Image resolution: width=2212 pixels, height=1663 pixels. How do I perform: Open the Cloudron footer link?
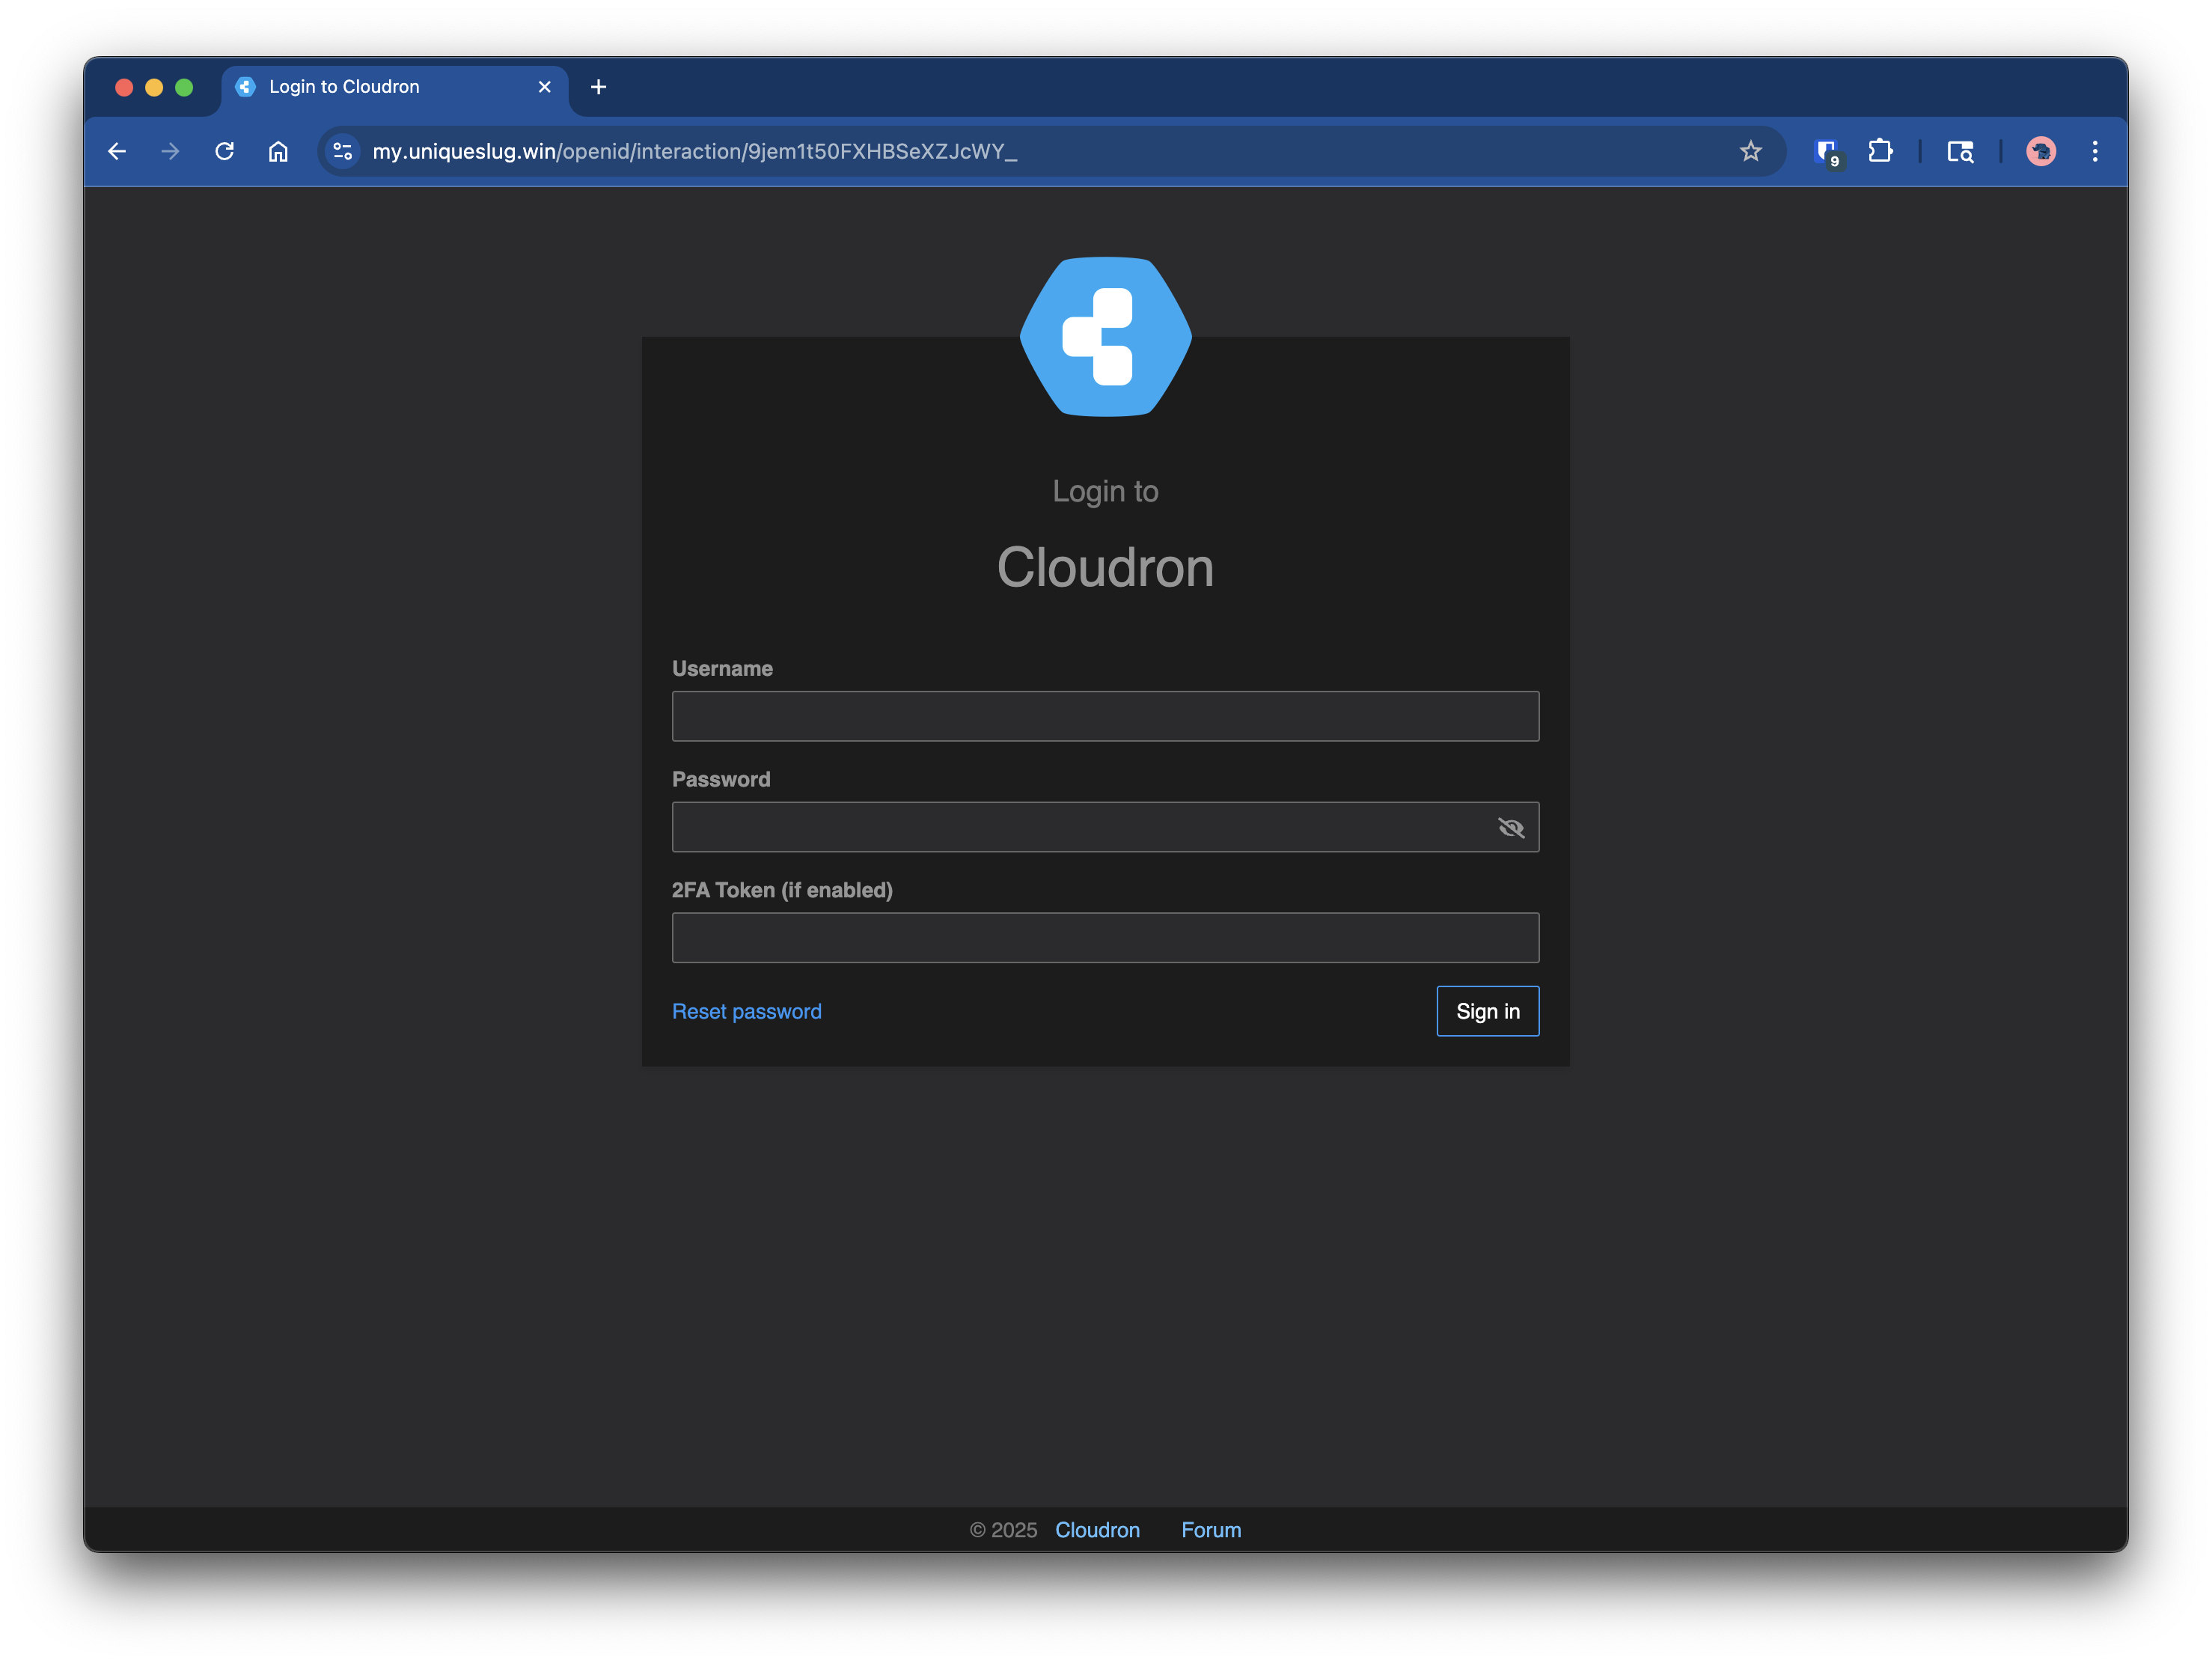(x=1097, y=1530)
